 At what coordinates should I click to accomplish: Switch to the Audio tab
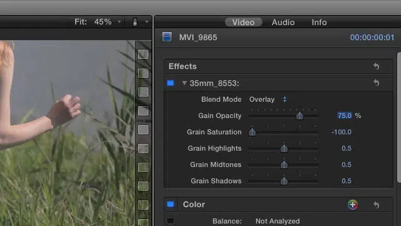[283, 23]
